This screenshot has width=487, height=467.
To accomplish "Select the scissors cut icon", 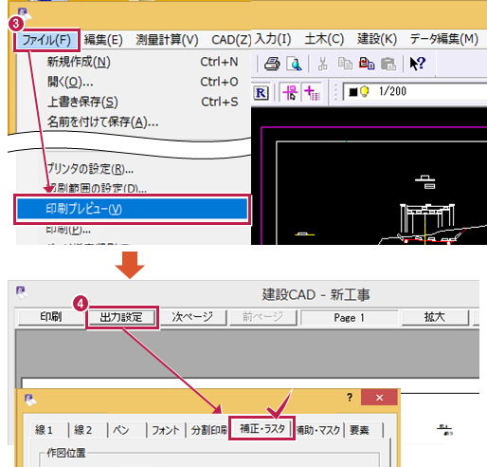I will click(322, 64).
